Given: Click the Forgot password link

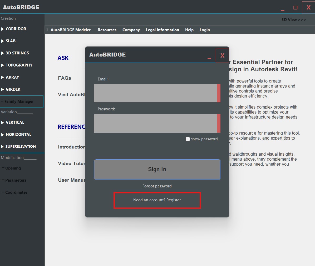Looking at the screenshot, I should 157,186.
